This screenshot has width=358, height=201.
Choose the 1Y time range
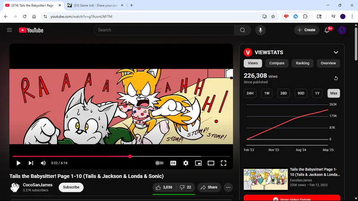(x=317, y=93)
